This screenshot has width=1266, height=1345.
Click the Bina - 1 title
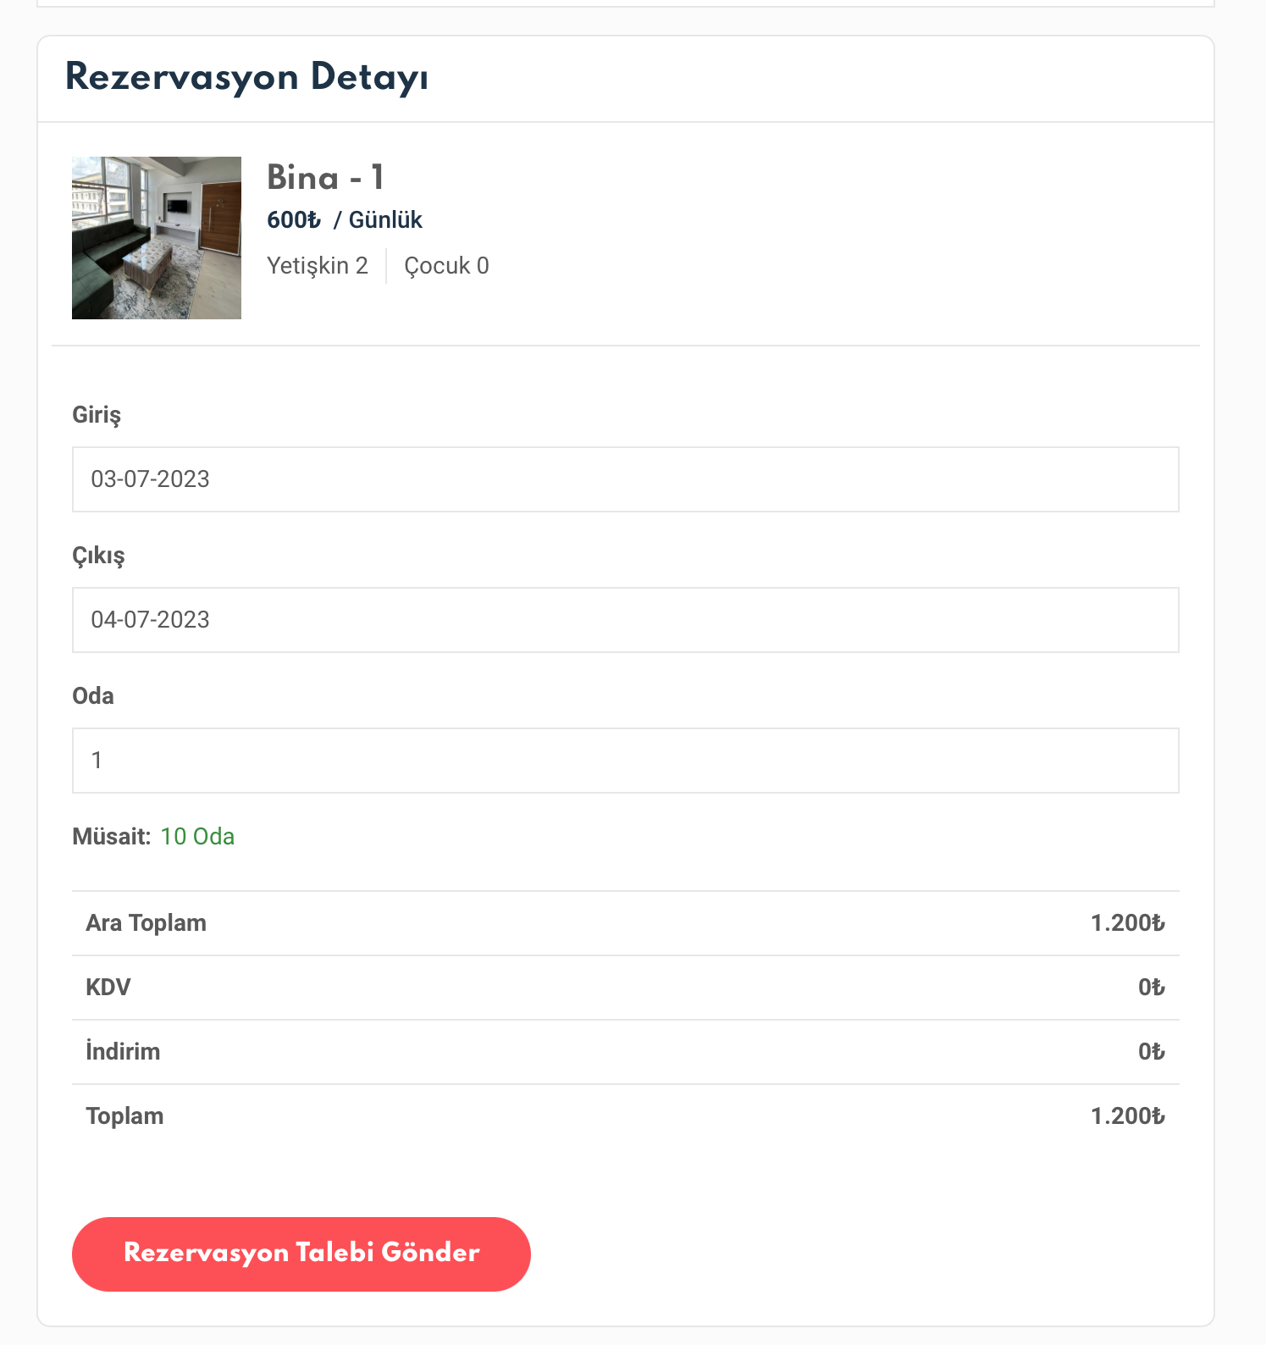pyautogui.click(x=326, y=178)
